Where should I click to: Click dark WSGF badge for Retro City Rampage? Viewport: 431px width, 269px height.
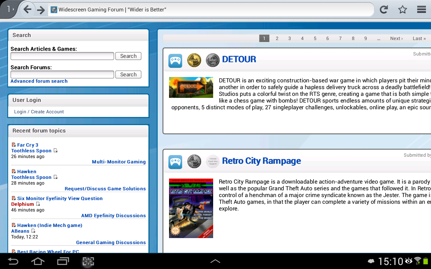(x=194, y=162)
